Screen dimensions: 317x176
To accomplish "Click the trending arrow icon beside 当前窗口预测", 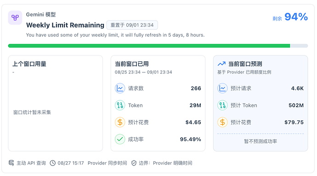I will tap(221, 64).
